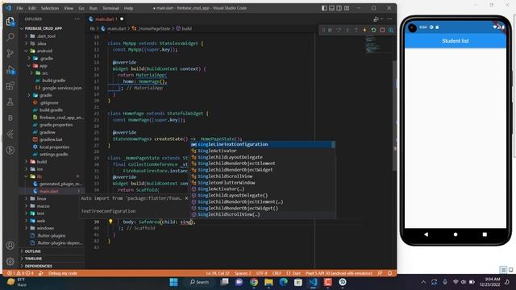Open the Testing flask view
This screenshot has height=290, width=516.
pos(10,102)
